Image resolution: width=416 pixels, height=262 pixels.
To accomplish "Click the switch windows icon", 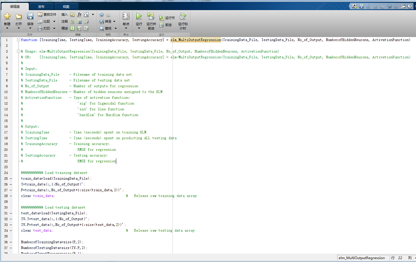I will pyautogui.click(x=403, y=6).
